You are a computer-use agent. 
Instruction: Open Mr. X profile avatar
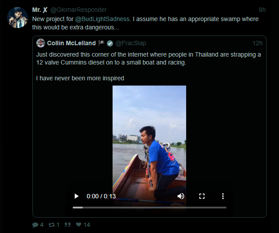pyautogui.click(x=18, y=18)
